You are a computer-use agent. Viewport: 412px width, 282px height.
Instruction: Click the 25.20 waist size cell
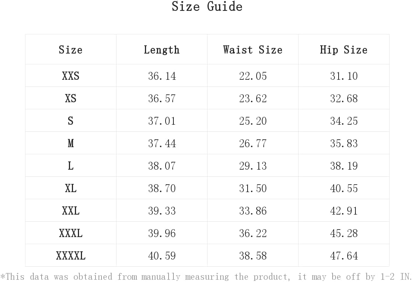point(253,121)
